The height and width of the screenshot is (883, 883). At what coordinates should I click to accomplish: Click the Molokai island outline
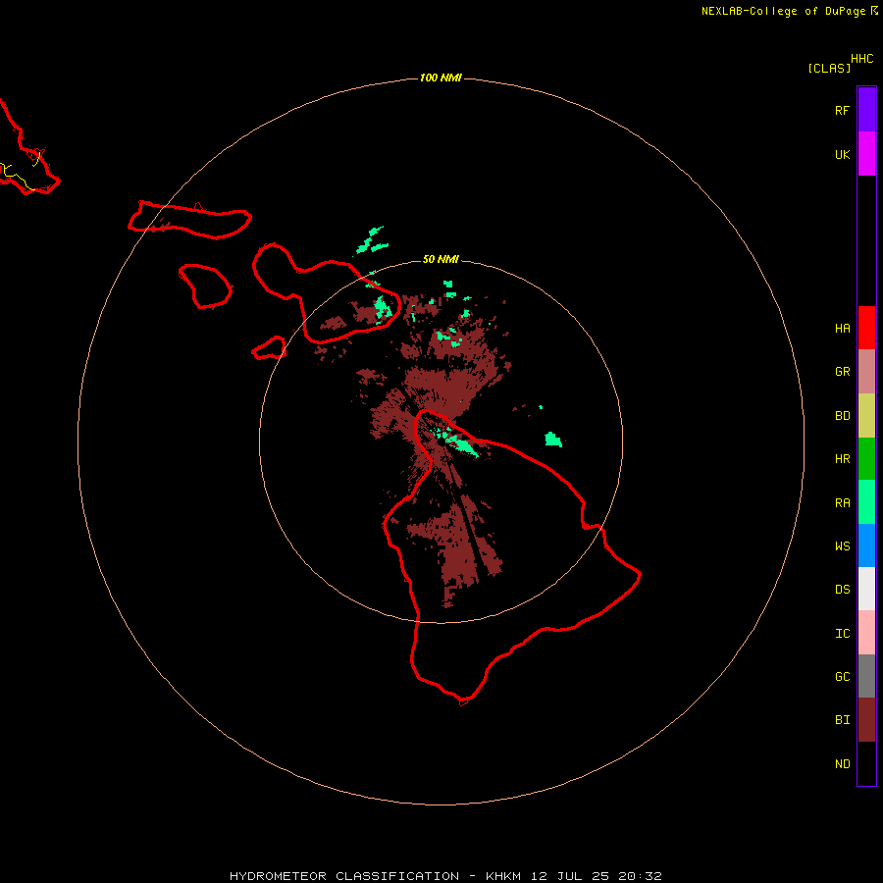(189, 220)
